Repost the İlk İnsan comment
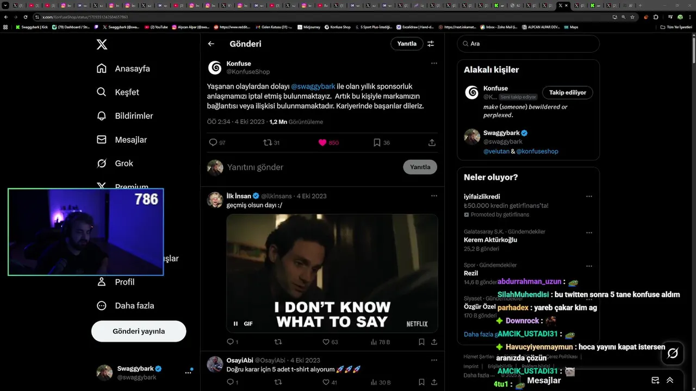This screenshot has width=696, height=391. (278, 342)
